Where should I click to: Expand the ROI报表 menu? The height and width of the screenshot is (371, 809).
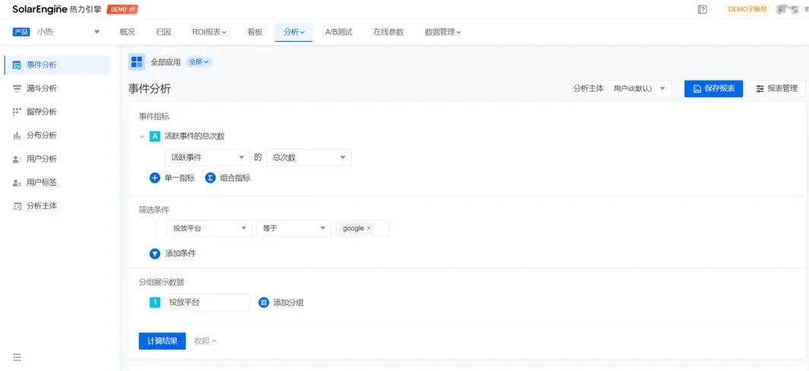coord(210,32)
